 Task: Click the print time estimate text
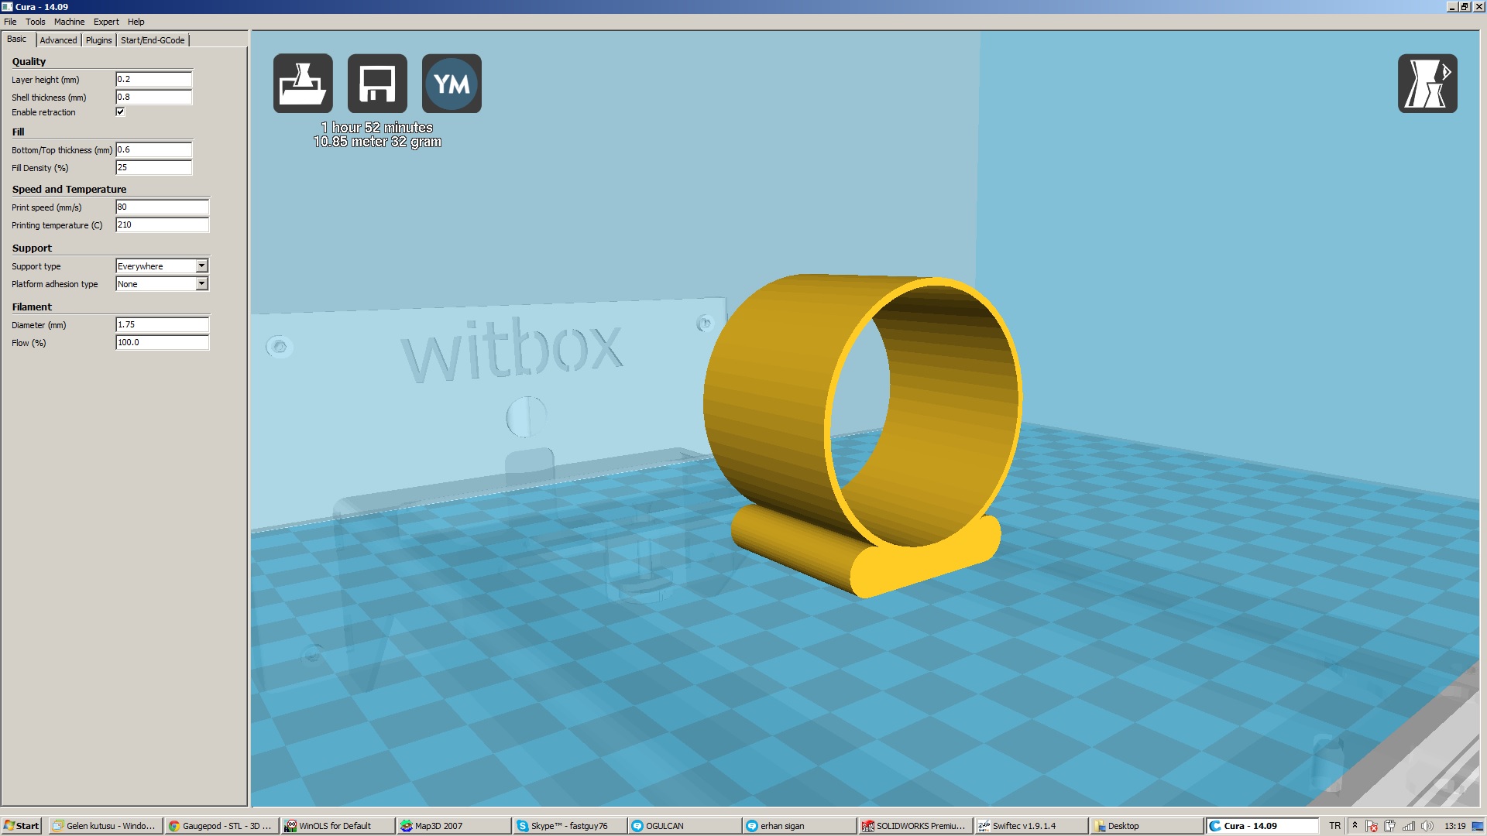376,127
